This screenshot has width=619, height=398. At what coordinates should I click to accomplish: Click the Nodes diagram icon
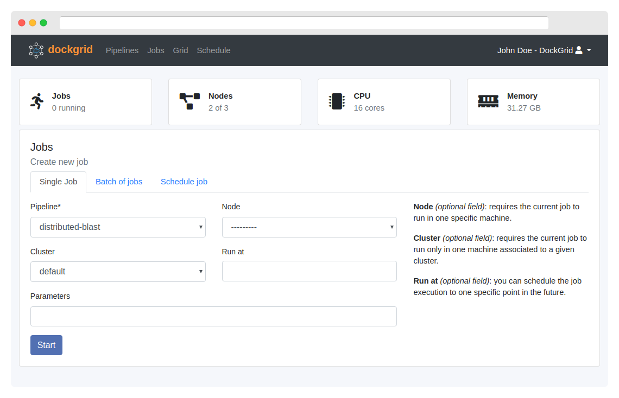(190, 101)
